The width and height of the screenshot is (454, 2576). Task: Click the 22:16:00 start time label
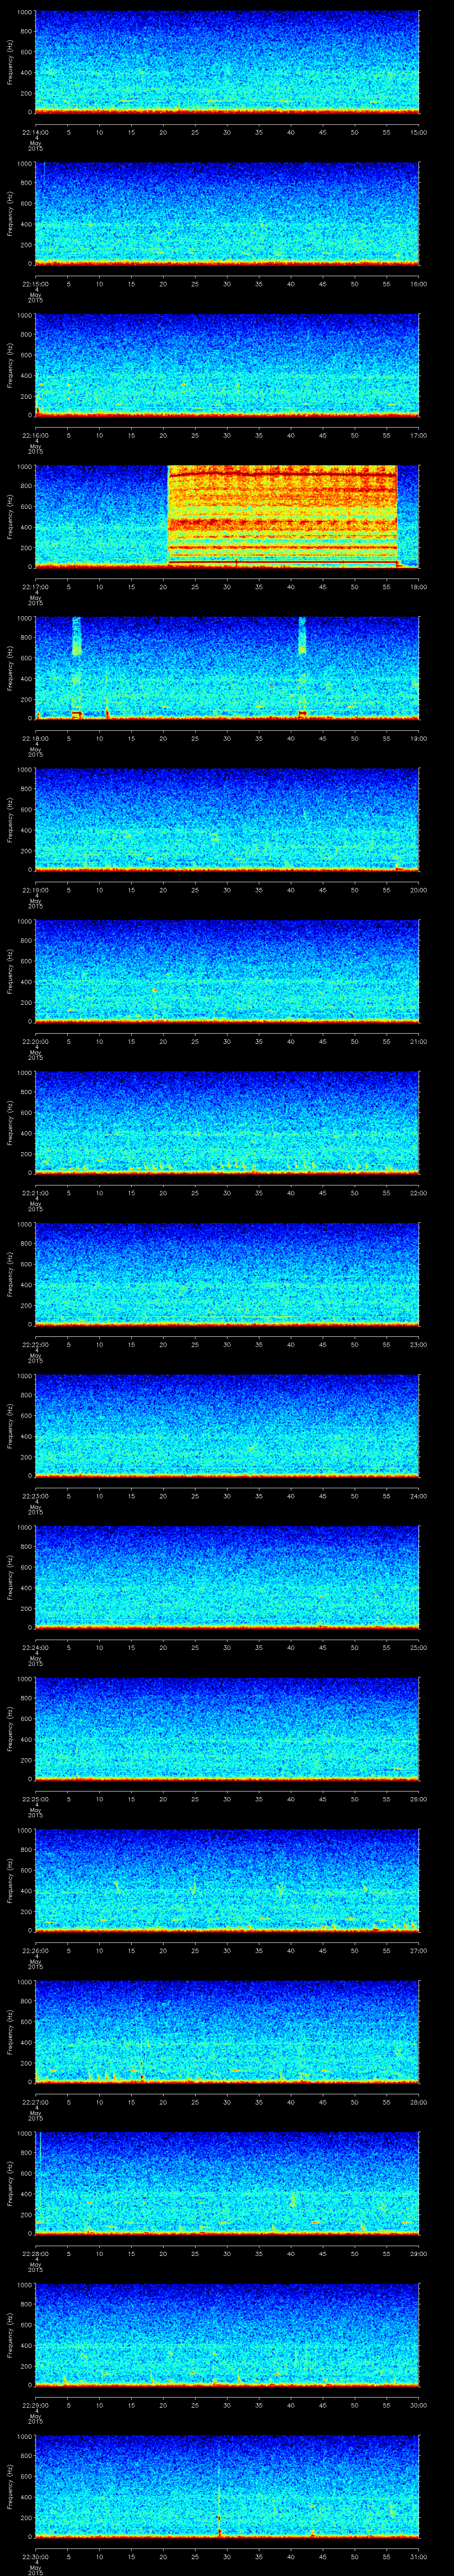[35, 435]
